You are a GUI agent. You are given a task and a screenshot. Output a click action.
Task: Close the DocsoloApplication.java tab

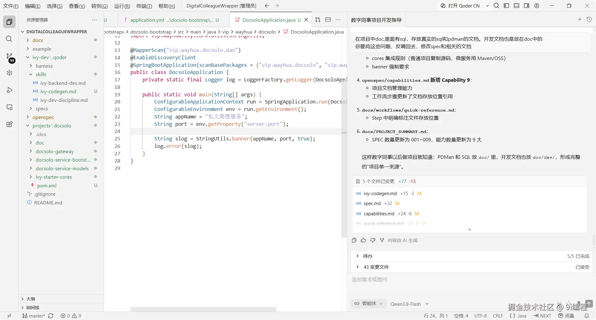click(306, 20)
